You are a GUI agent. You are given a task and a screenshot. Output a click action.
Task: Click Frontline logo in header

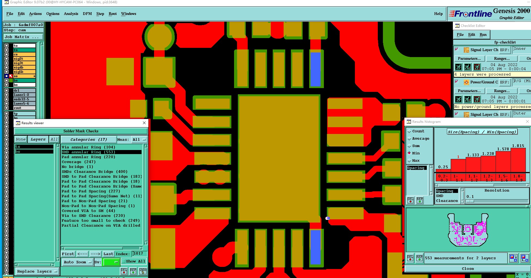(x=470, y=14)
